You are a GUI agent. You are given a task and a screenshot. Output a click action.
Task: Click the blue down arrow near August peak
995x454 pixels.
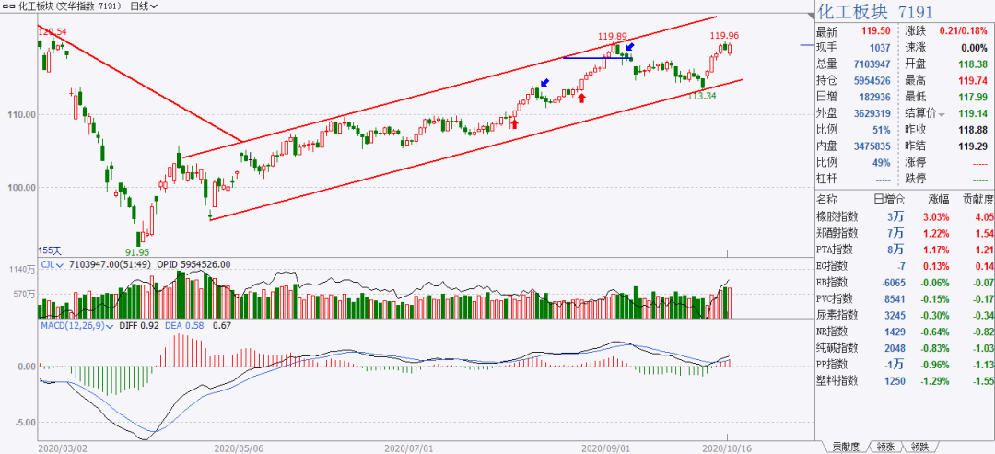[x=544, y=83]
